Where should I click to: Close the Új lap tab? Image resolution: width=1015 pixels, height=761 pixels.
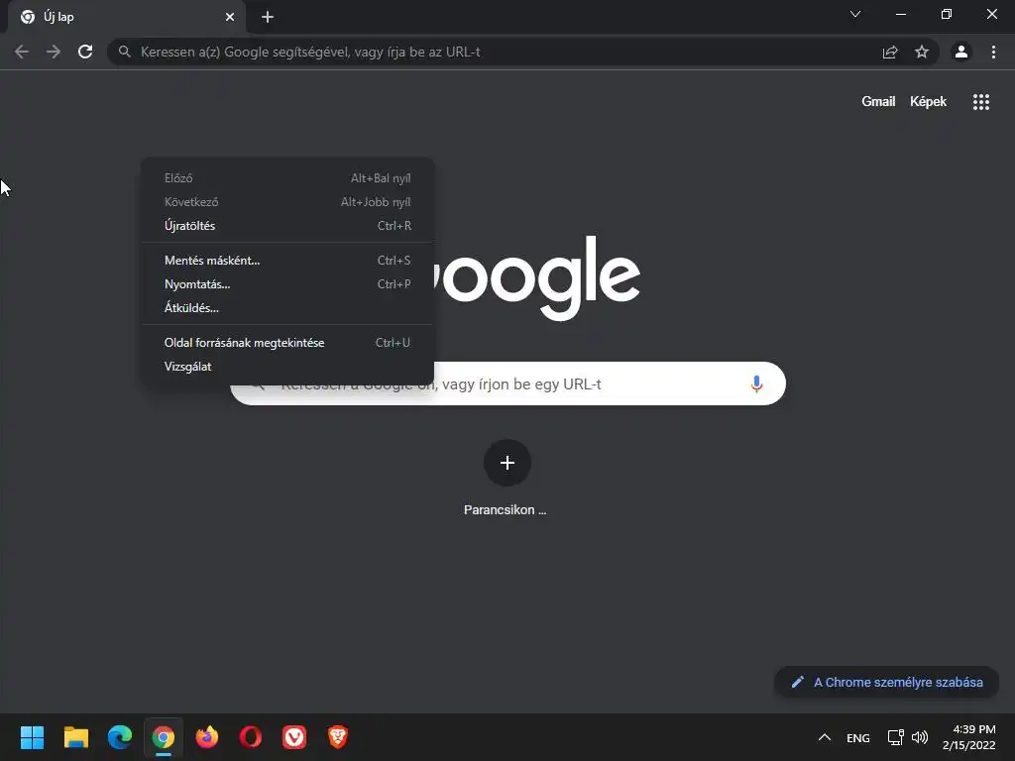(x=230, y=17)
